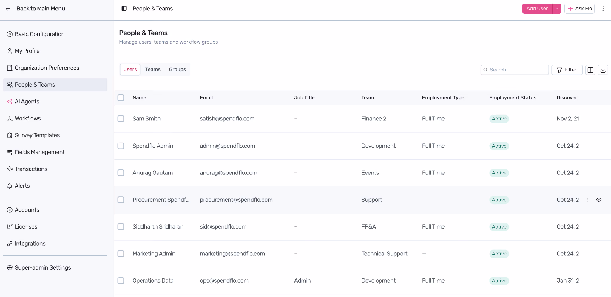Open the top-right three-dot menu
This screenshot has height=297, width=611.
coord(603,9)
